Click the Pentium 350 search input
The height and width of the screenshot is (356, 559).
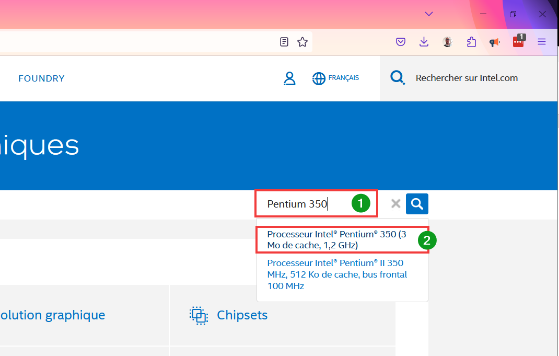click(316, 204)
